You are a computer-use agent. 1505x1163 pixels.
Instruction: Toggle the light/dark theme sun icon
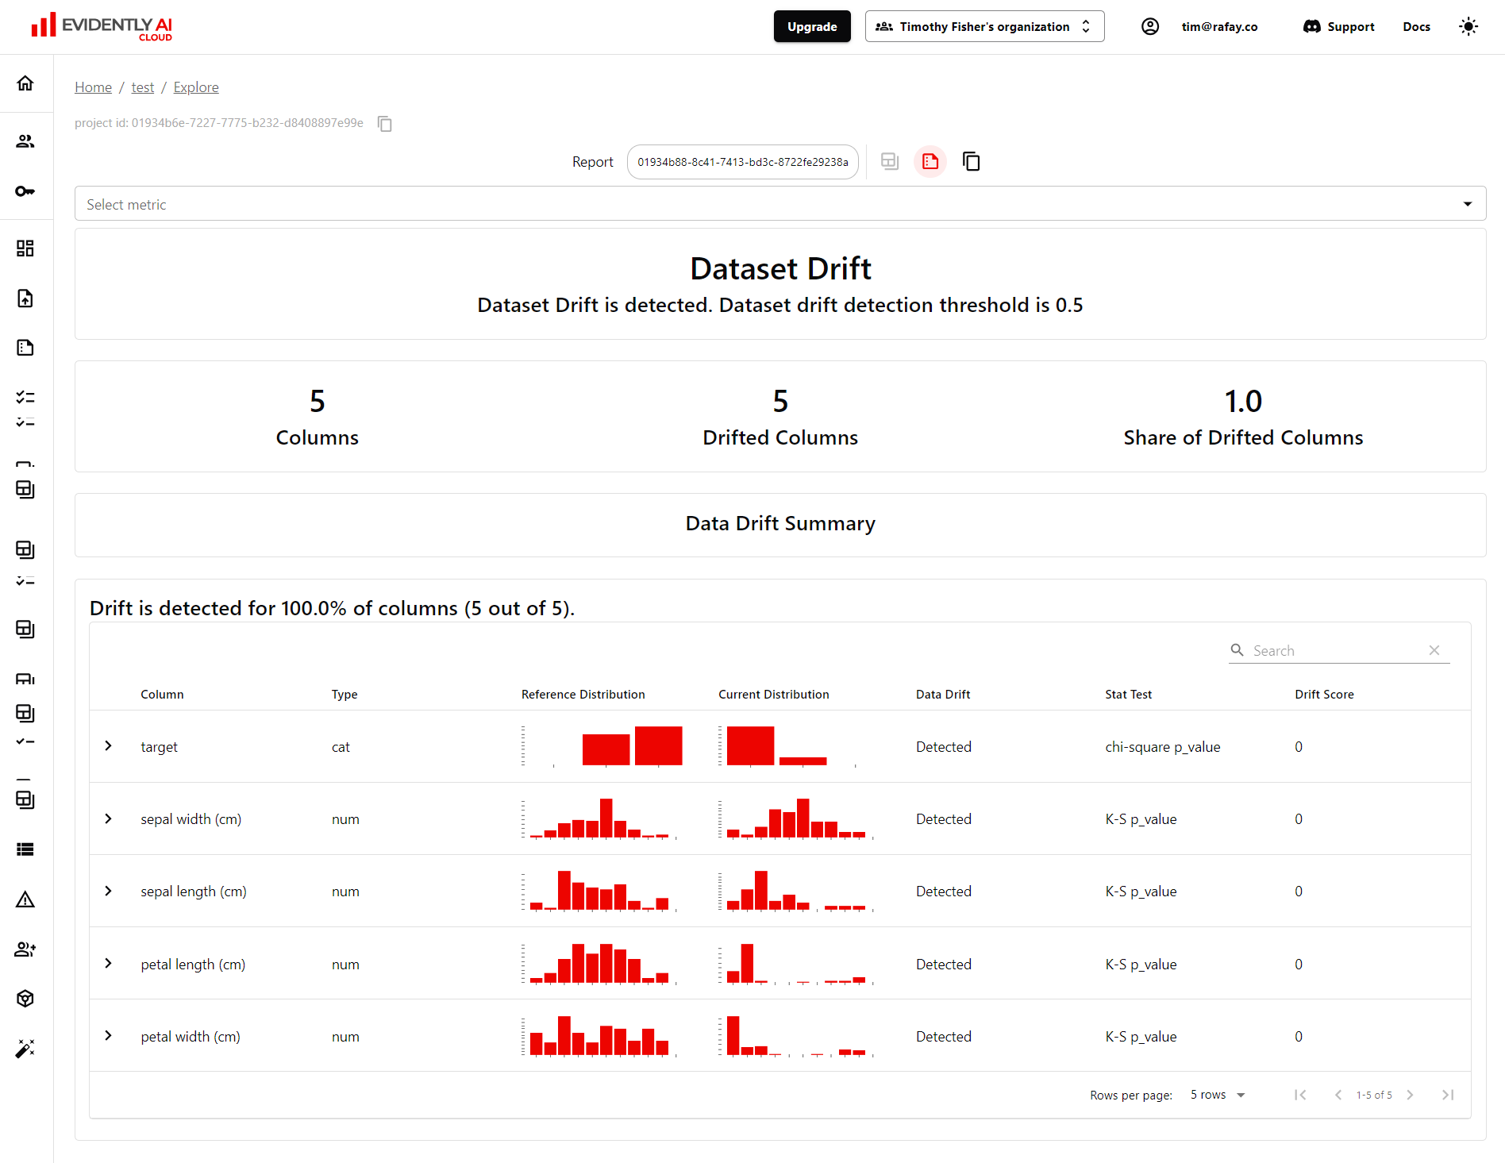[1468, 26]
